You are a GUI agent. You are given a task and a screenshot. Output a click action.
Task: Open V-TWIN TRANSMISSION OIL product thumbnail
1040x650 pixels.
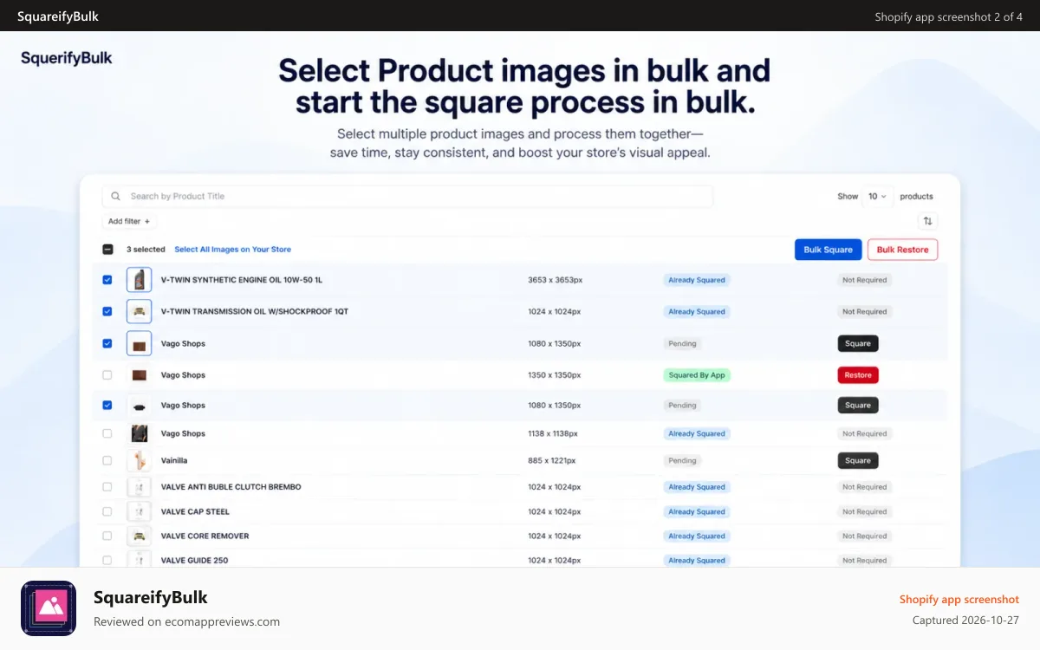coord(139,311)
